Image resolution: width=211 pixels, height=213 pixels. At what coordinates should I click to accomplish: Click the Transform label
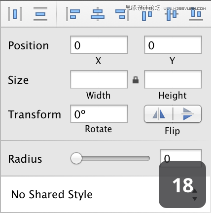35,114
